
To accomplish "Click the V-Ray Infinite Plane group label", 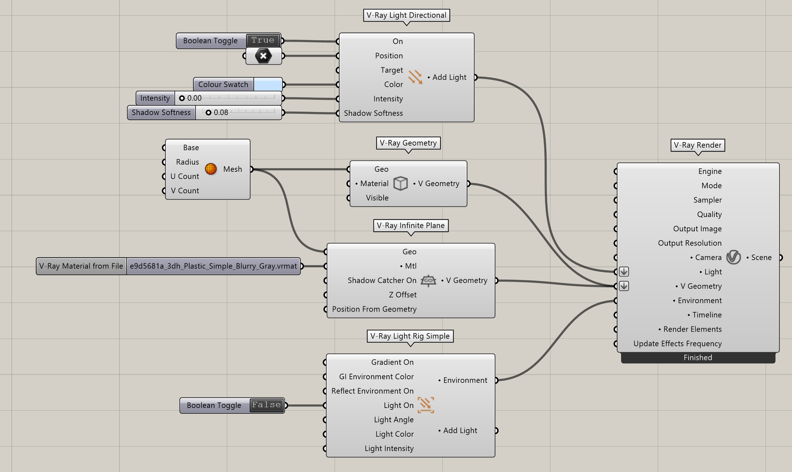I will point(411,225).
